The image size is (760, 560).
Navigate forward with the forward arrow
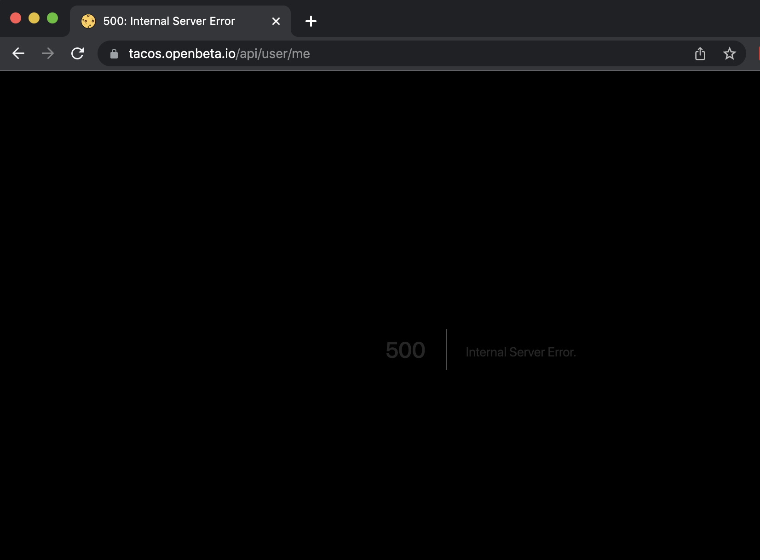[48, 53]
